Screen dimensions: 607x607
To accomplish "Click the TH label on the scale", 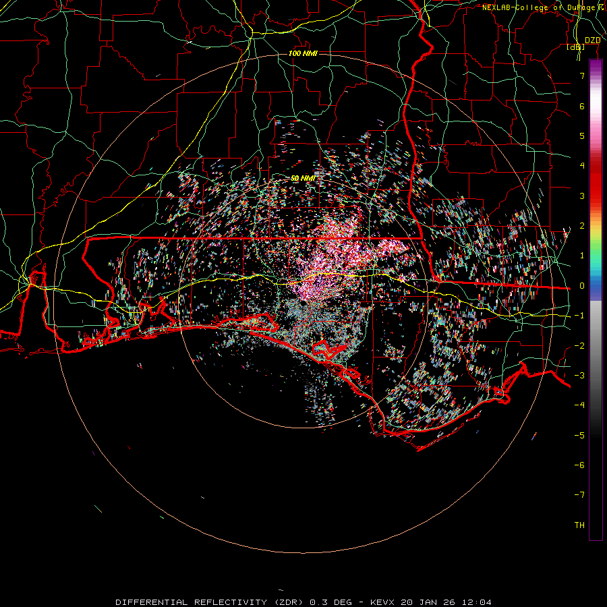I will click(x=579, y=525).
